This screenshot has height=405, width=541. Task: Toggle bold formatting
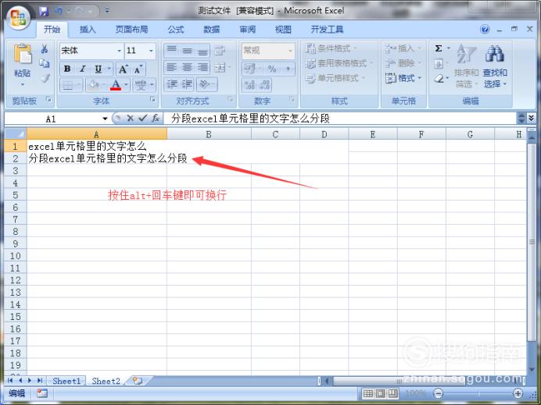point(67,69)
